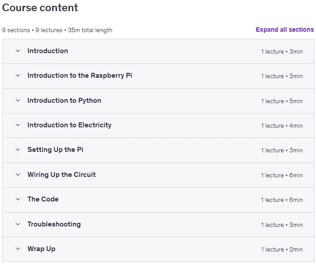Viewport: 316px width, 264px height.
Task: Click the chevron beside The Code
Action: pos(18,199)
